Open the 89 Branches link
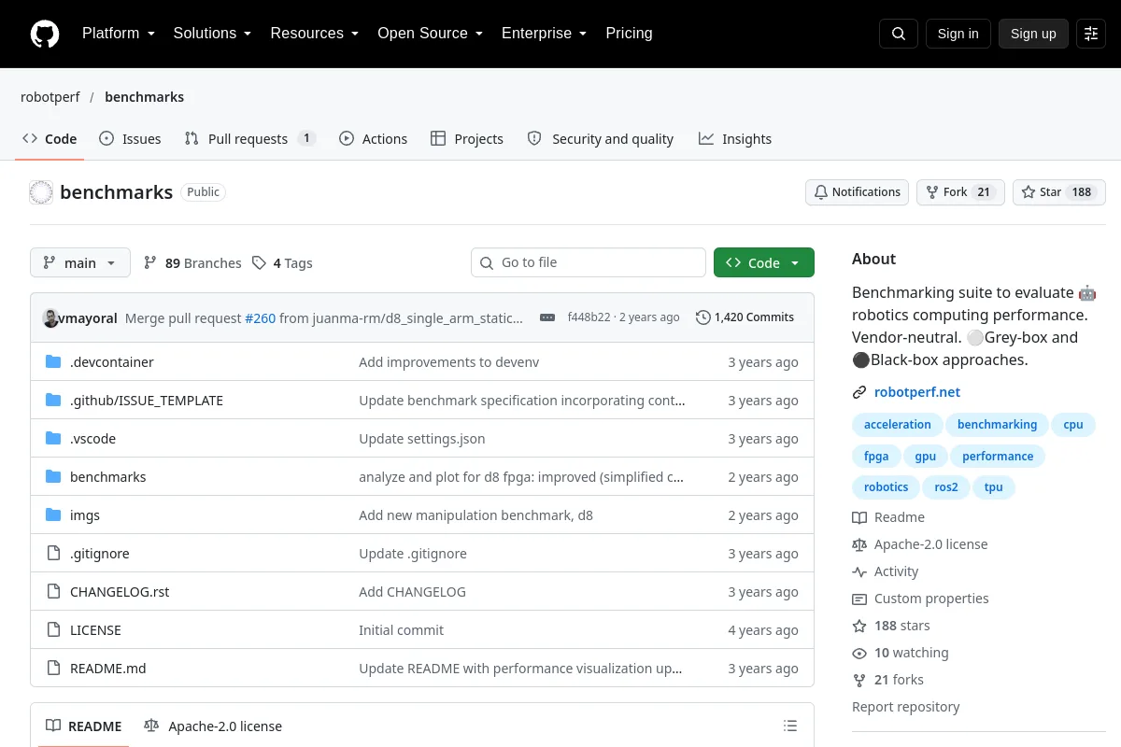The height and width of the screenshot is (747, 1121). coord(192,263)
